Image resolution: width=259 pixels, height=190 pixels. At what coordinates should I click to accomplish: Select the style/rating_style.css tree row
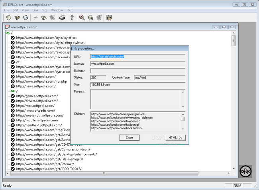pyautogui.click(x=50, y=43)
